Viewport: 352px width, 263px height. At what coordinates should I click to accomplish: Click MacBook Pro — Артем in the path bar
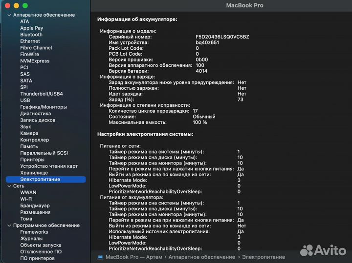point(133,257)
